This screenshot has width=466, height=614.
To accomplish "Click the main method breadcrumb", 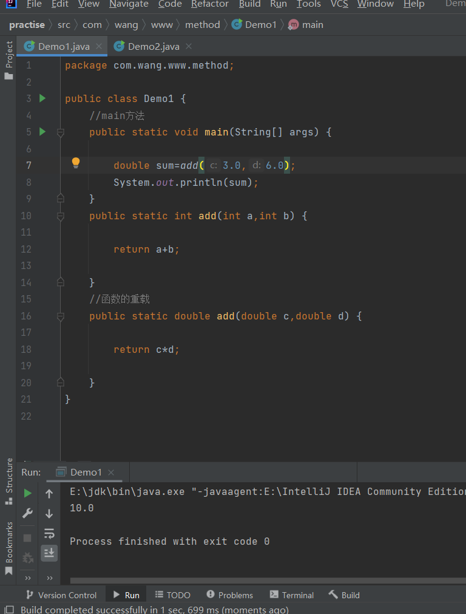I will coord(306,25).
